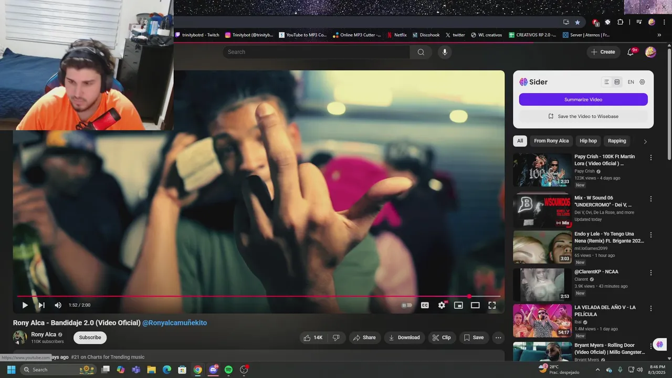Seek on the red video progress bar
Viewport: 672px width, 378px height.
(259, 296)
